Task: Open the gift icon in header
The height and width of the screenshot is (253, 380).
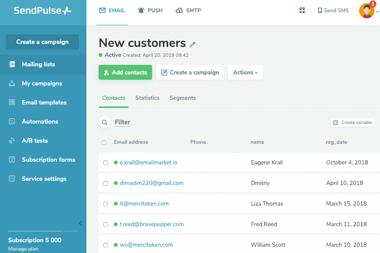Action: pyautogui.click(x=302, y=10)
